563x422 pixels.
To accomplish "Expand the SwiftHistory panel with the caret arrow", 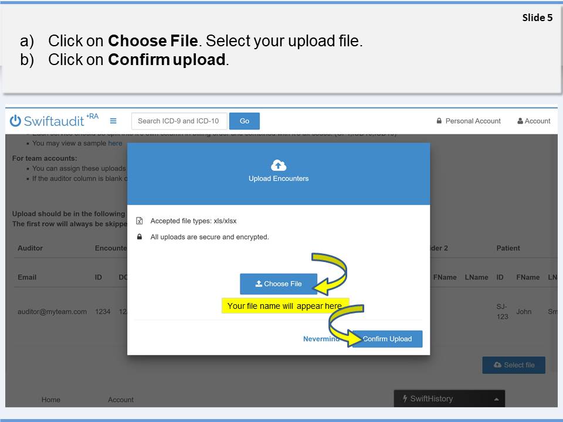I will 496,399.
